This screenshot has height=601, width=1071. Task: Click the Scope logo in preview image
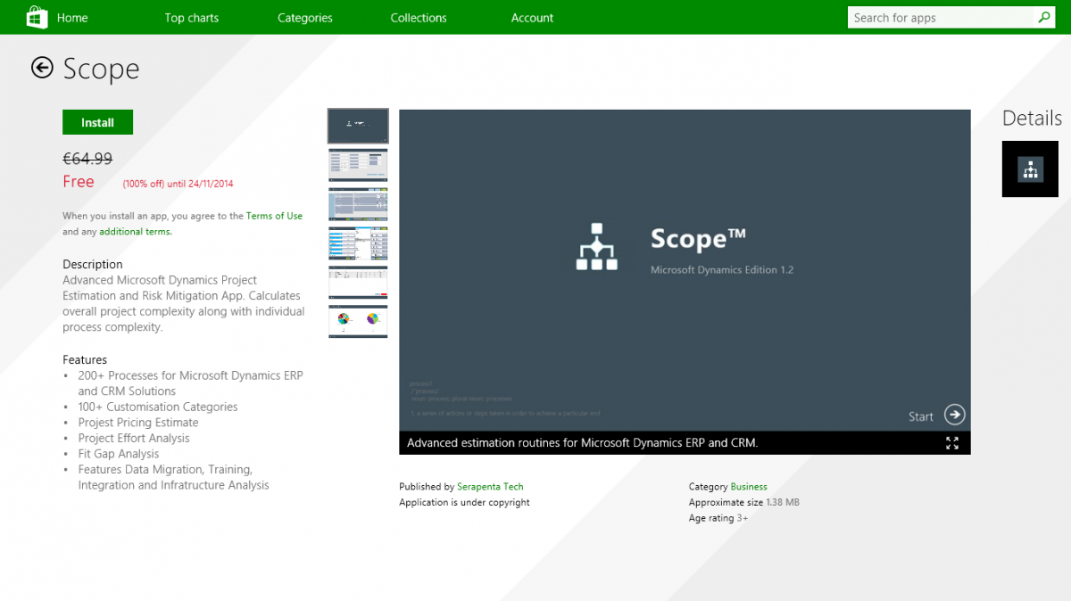pos(597,246)
